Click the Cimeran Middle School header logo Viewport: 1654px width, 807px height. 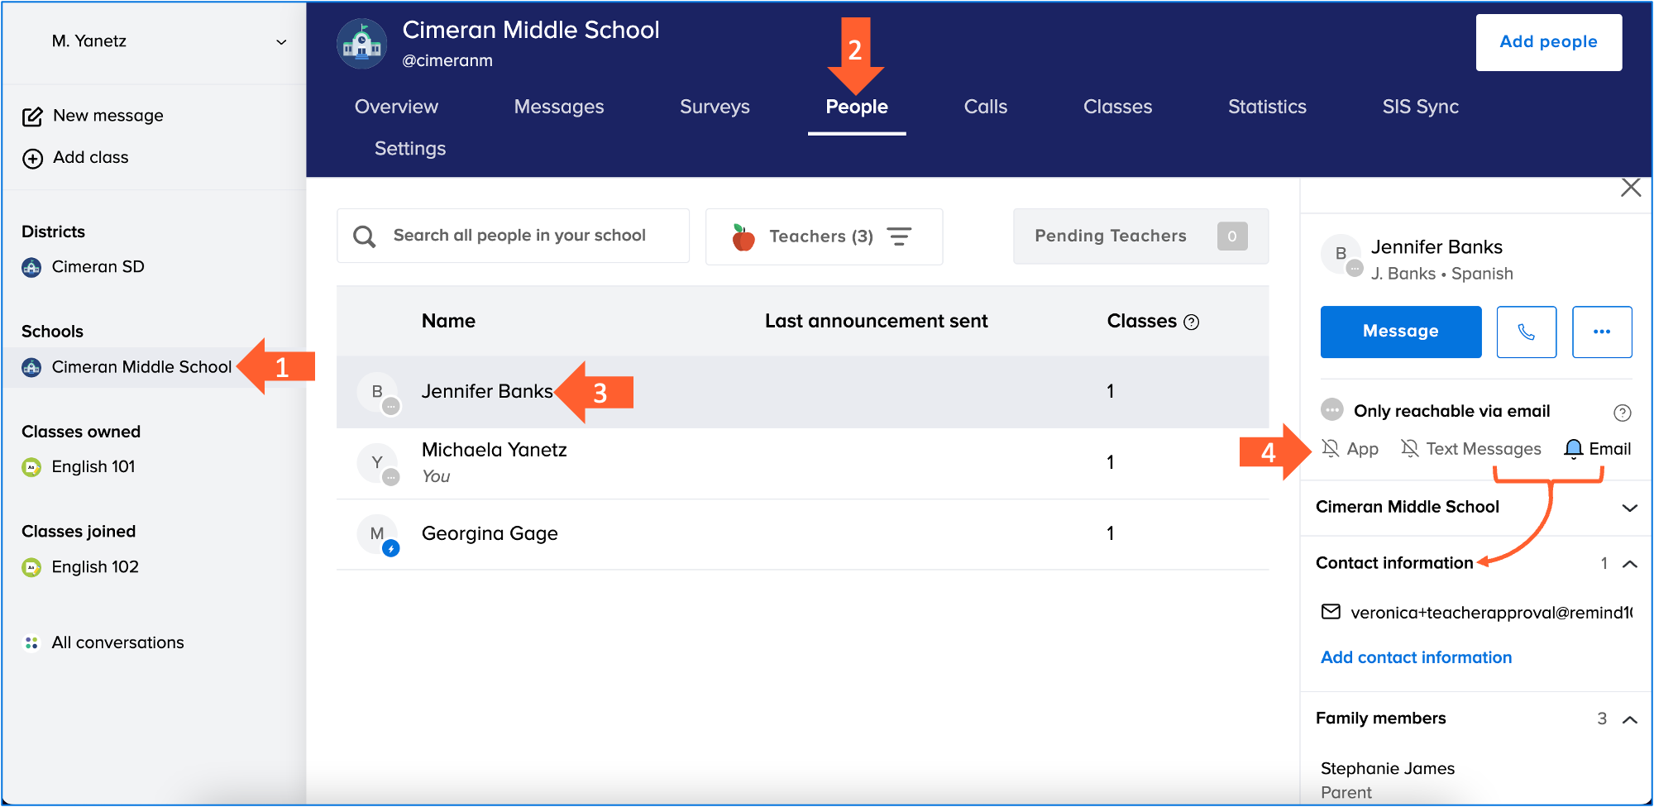361,43
